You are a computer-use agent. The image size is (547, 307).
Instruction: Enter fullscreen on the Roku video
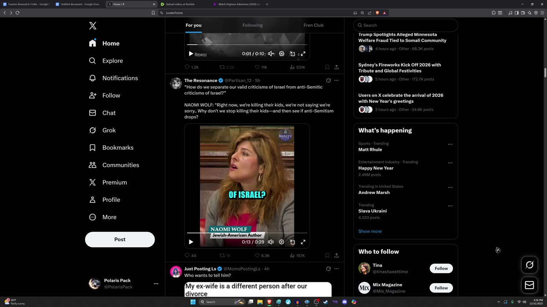coord(303,54)
